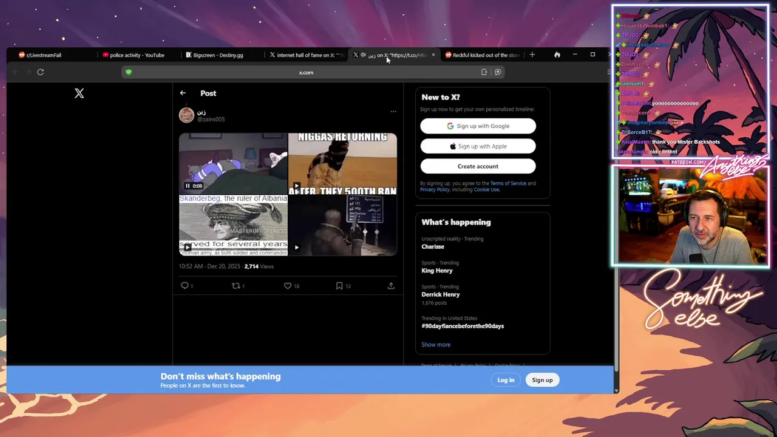Click Show more under What's happening
This screenshot has width=777, height=437.
pos(436,345)
